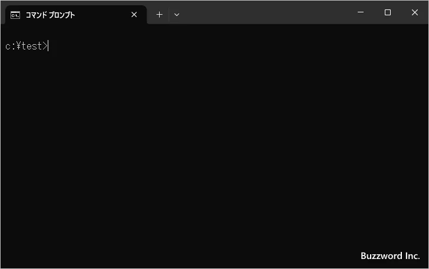429x269 pixels.
Task: Click the Command Prompt icon in the tab
Action: click(15, 15)
